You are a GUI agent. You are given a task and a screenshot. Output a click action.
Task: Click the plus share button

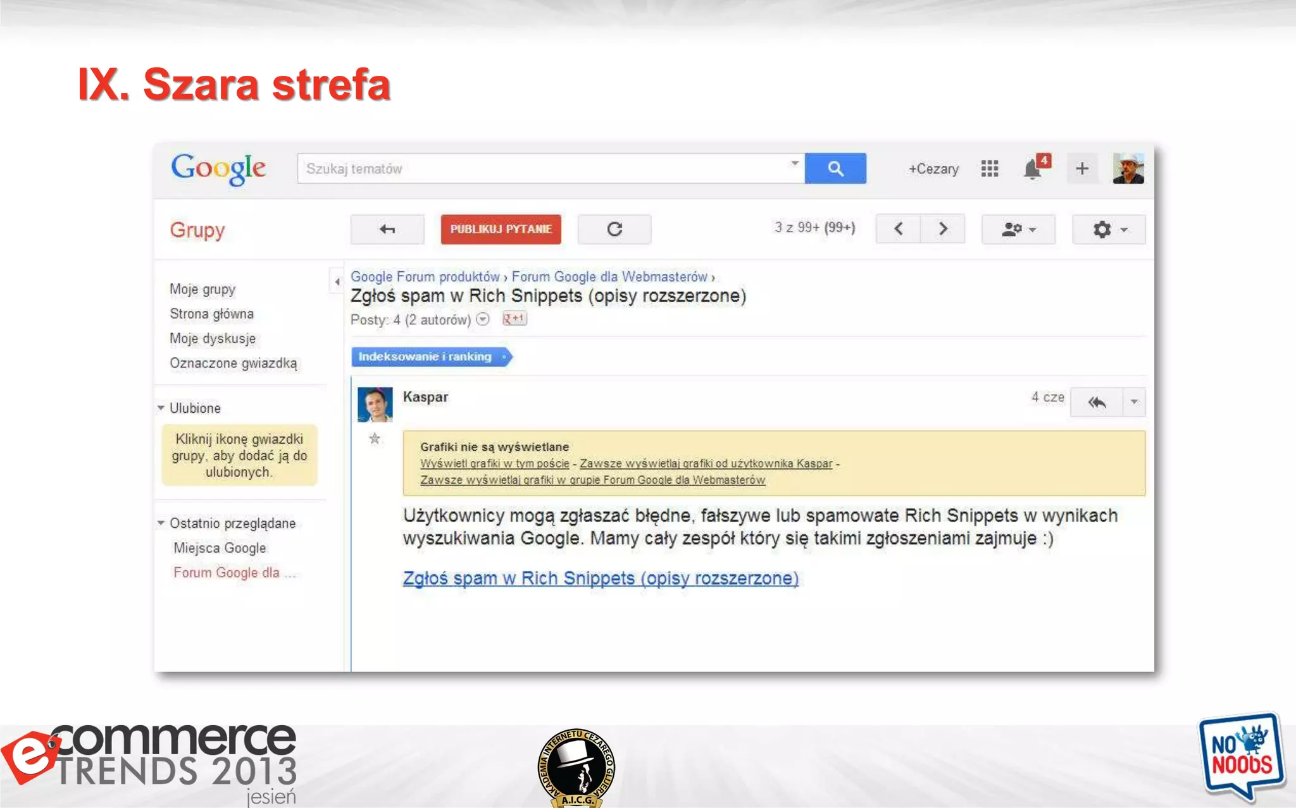pyautogui.click(x=1082, y=168)
